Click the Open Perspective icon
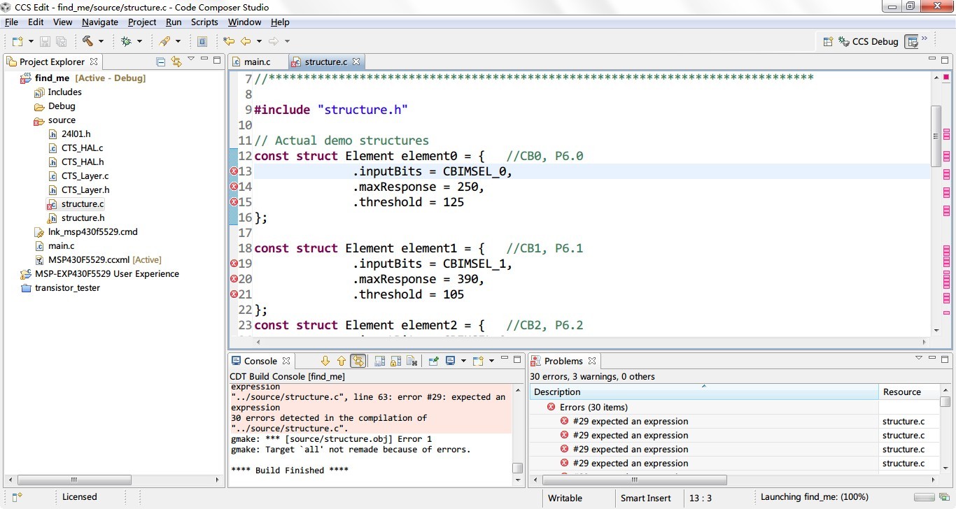This screenshot has width=956, height=509. (x=827, y=41)
